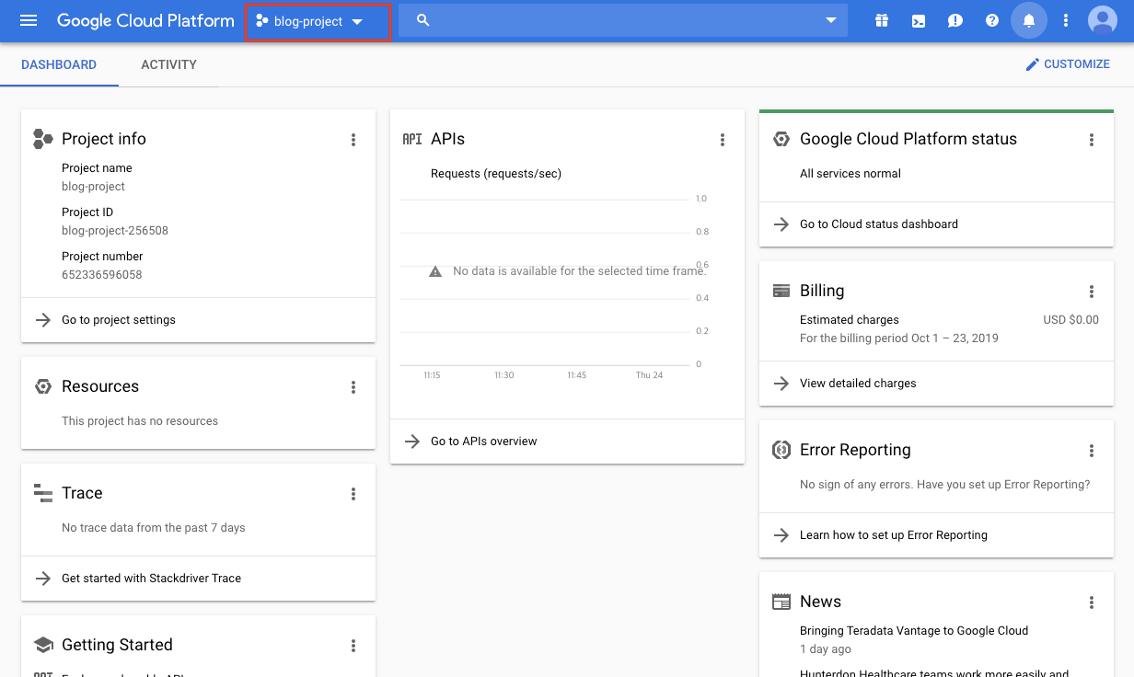Open Error Reporting card options menu

[x=1092, y=451]
